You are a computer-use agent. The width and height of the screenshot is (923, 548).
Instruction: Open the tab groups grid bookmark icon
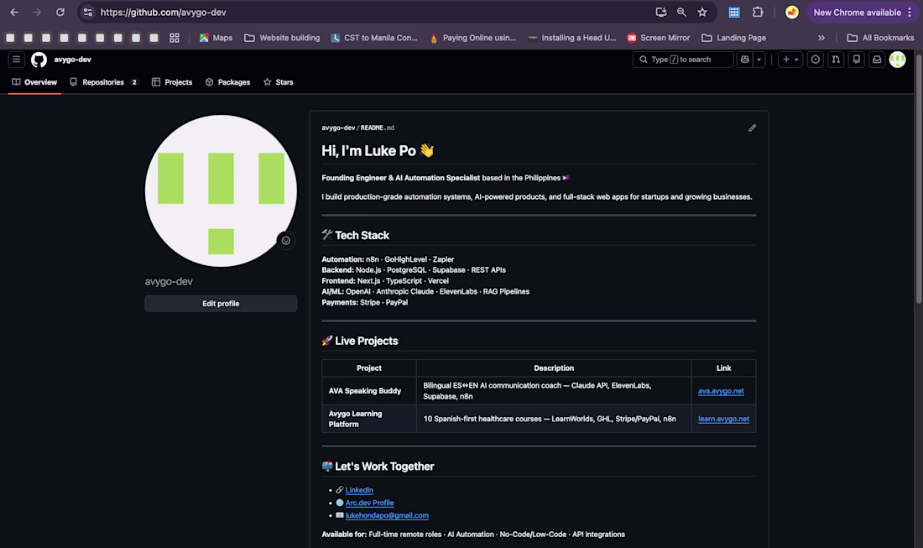[175, 38]
